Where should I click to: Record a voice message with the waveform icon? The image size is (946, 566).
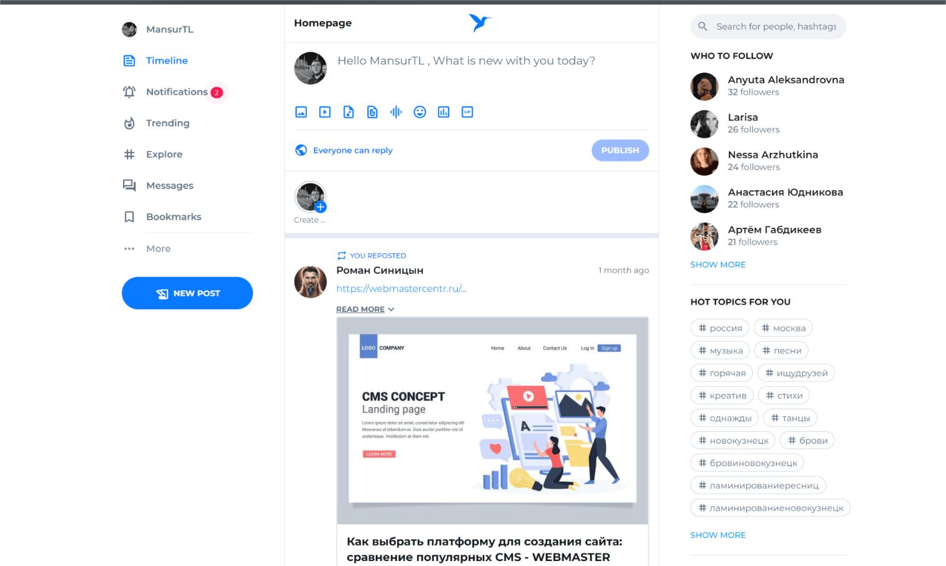[396, 112]
